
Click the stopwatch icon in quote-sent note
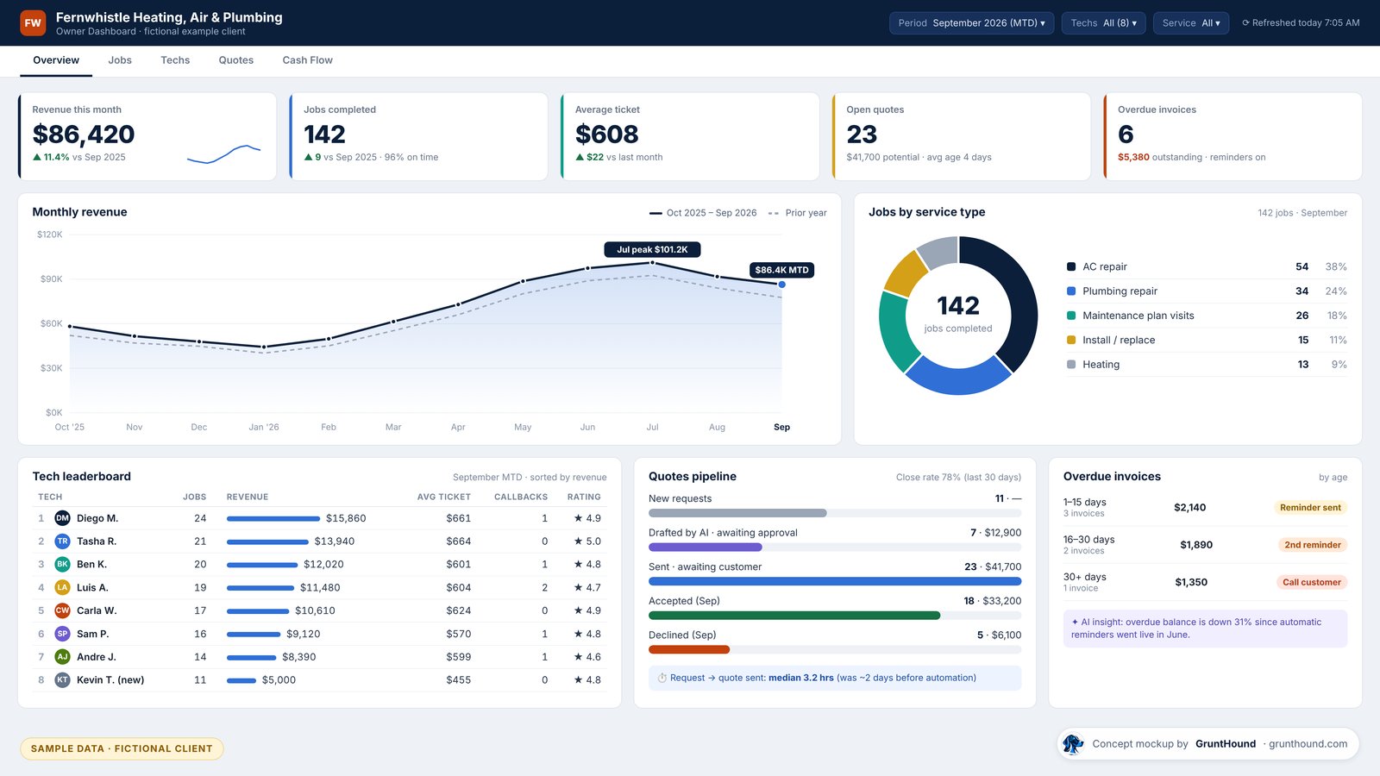[x=662, y=678]
